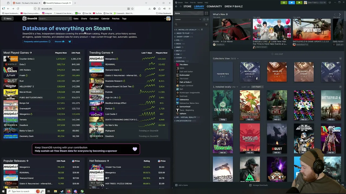The width and height of the screenshot is (346, 194).
Task: Open Trending Games heading link
Action: pyautogui.click(x=101, y=53)
